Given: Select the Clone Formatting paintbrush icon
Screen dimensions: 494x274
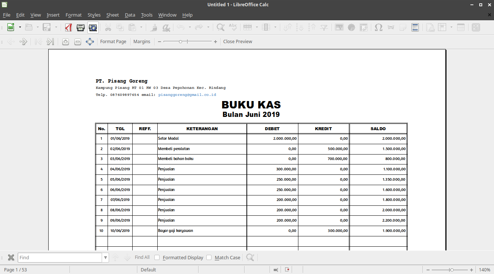Looking at the screenshot, I should click(154, 27).
